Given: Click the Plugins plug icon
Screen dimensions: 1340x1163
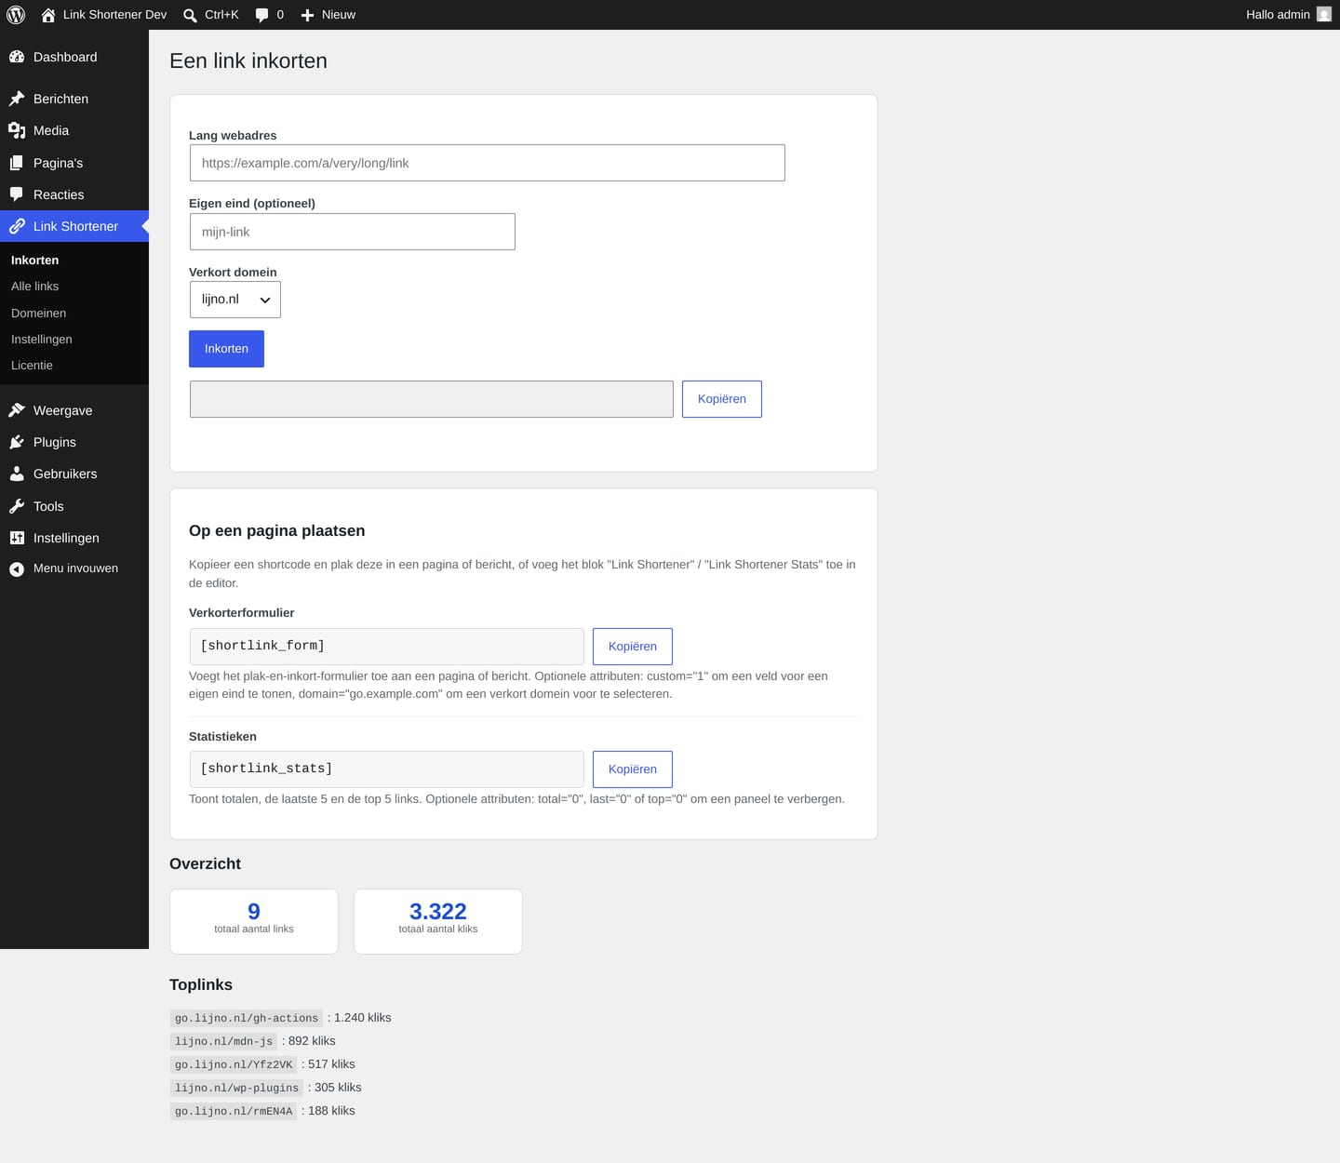Looking at the screenshot, I should coord(17,442).
